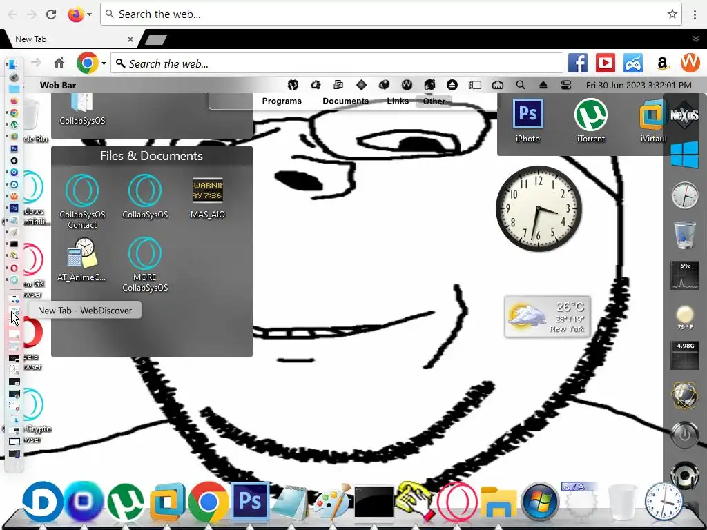Screen dimensions: 707x530
Task: Click the Web Bar label
Action: click(x=58, y=85)
